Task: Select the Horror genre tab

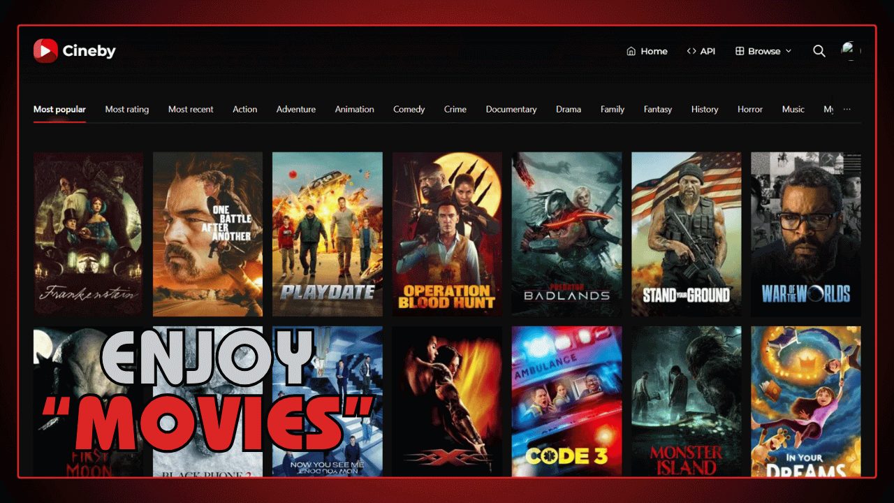Action: [x=750, y=109]
